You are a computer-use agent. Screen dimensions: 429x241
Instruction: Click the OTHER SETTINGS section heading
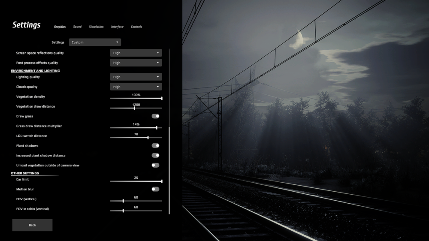[25, 173]
